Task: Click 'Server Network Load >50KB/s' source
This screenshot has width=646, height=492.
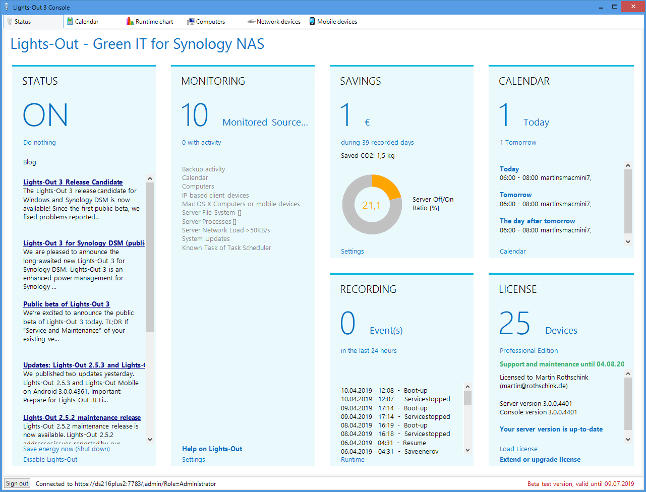Action: (226, 230)
